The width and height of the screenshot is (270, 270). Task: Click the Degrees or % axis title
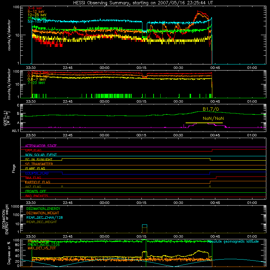(9, 253)
